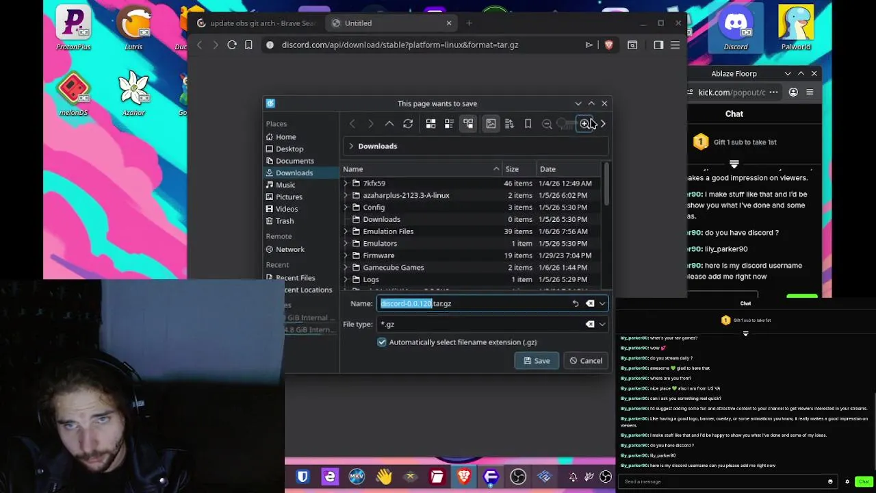The height and width of the screenshot is (493, 876).
Task: Show more toolbar items chevron
Action: click(x=603, y=124)
